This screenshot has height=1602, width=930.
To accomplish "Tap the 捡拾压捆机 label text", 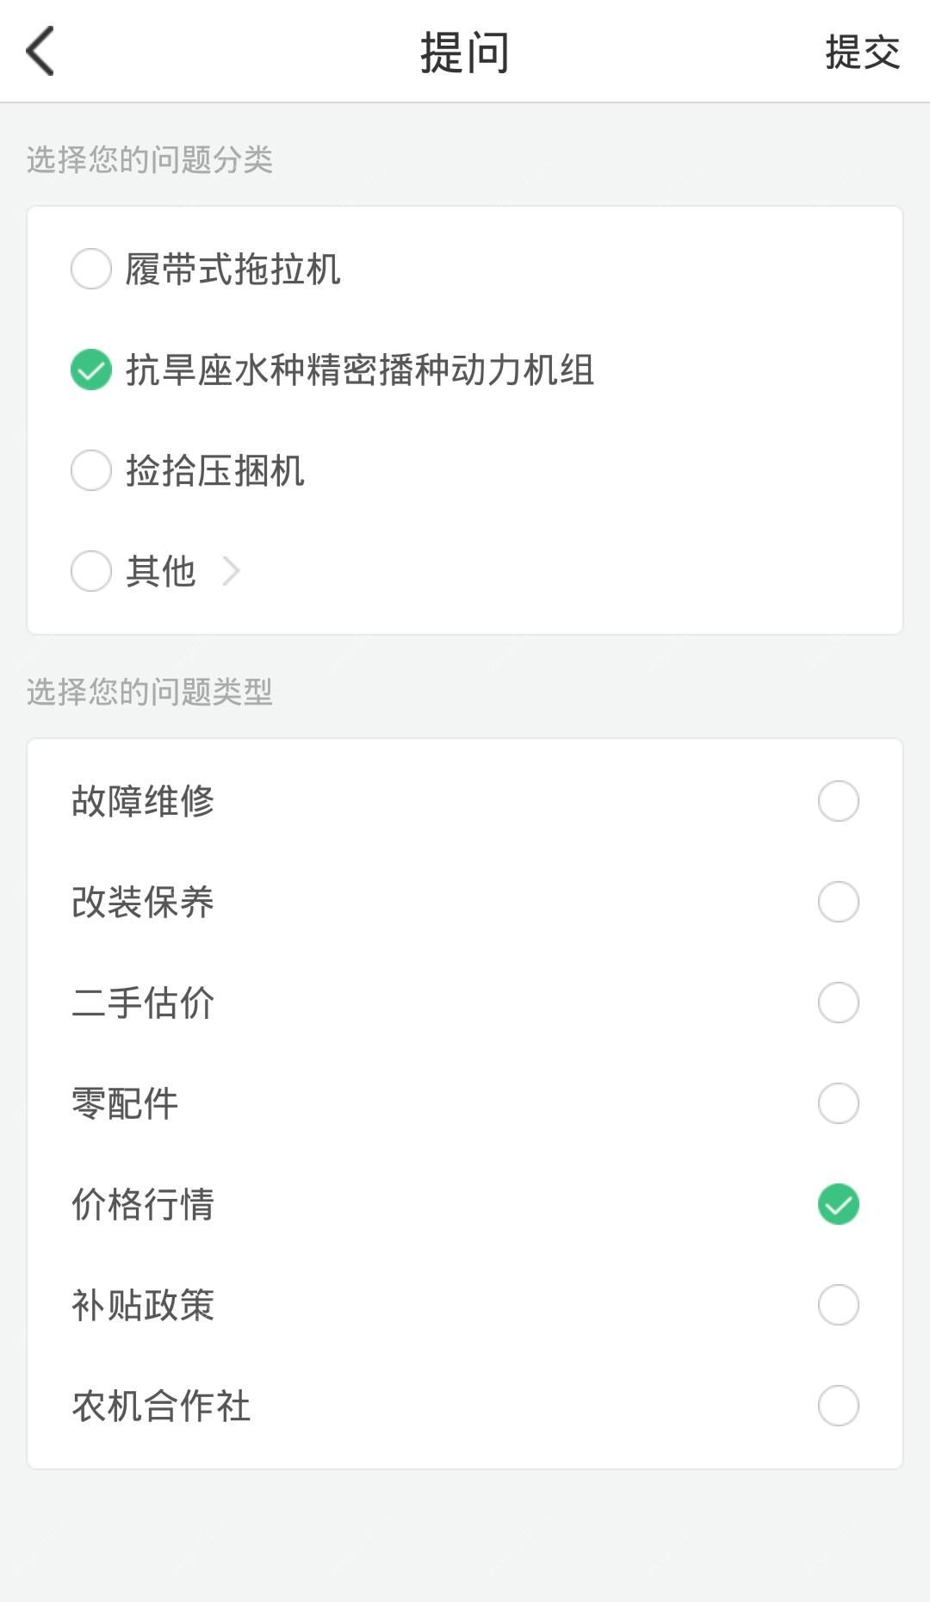I will pyautogui.click(x=215, y=470).
